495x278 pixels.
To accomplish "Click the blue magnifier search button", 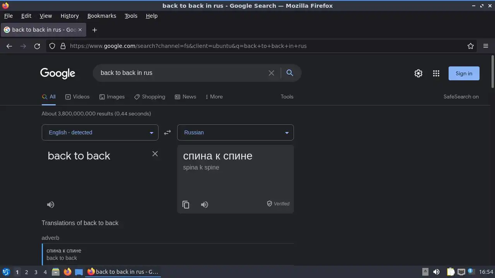I will tap(290, 73).
